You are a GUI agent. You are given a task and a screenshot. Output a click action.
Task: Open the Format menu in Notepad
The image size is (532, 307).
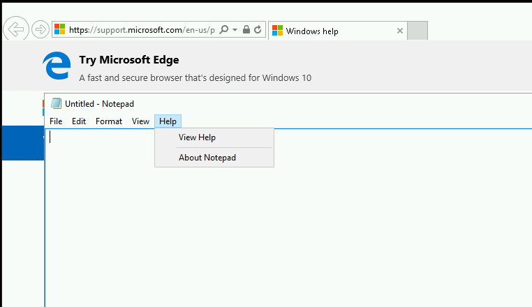pos(109,121)
